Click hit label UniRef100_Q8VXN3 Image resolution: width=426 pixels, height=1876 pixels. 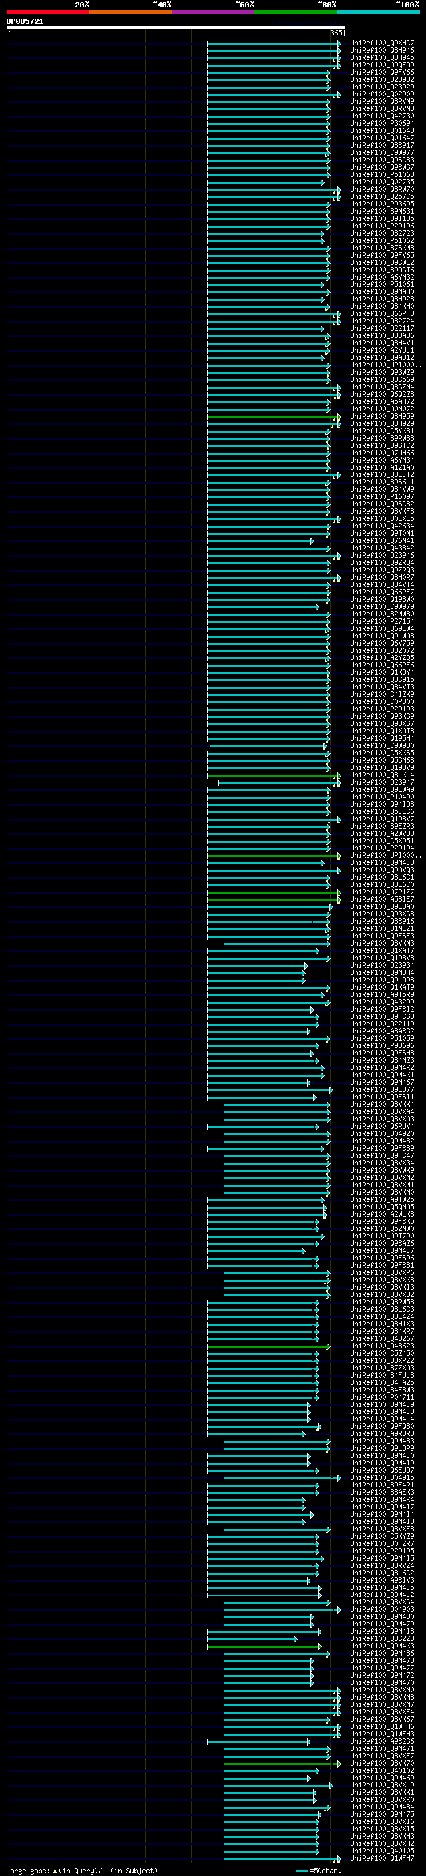(382, 943)
